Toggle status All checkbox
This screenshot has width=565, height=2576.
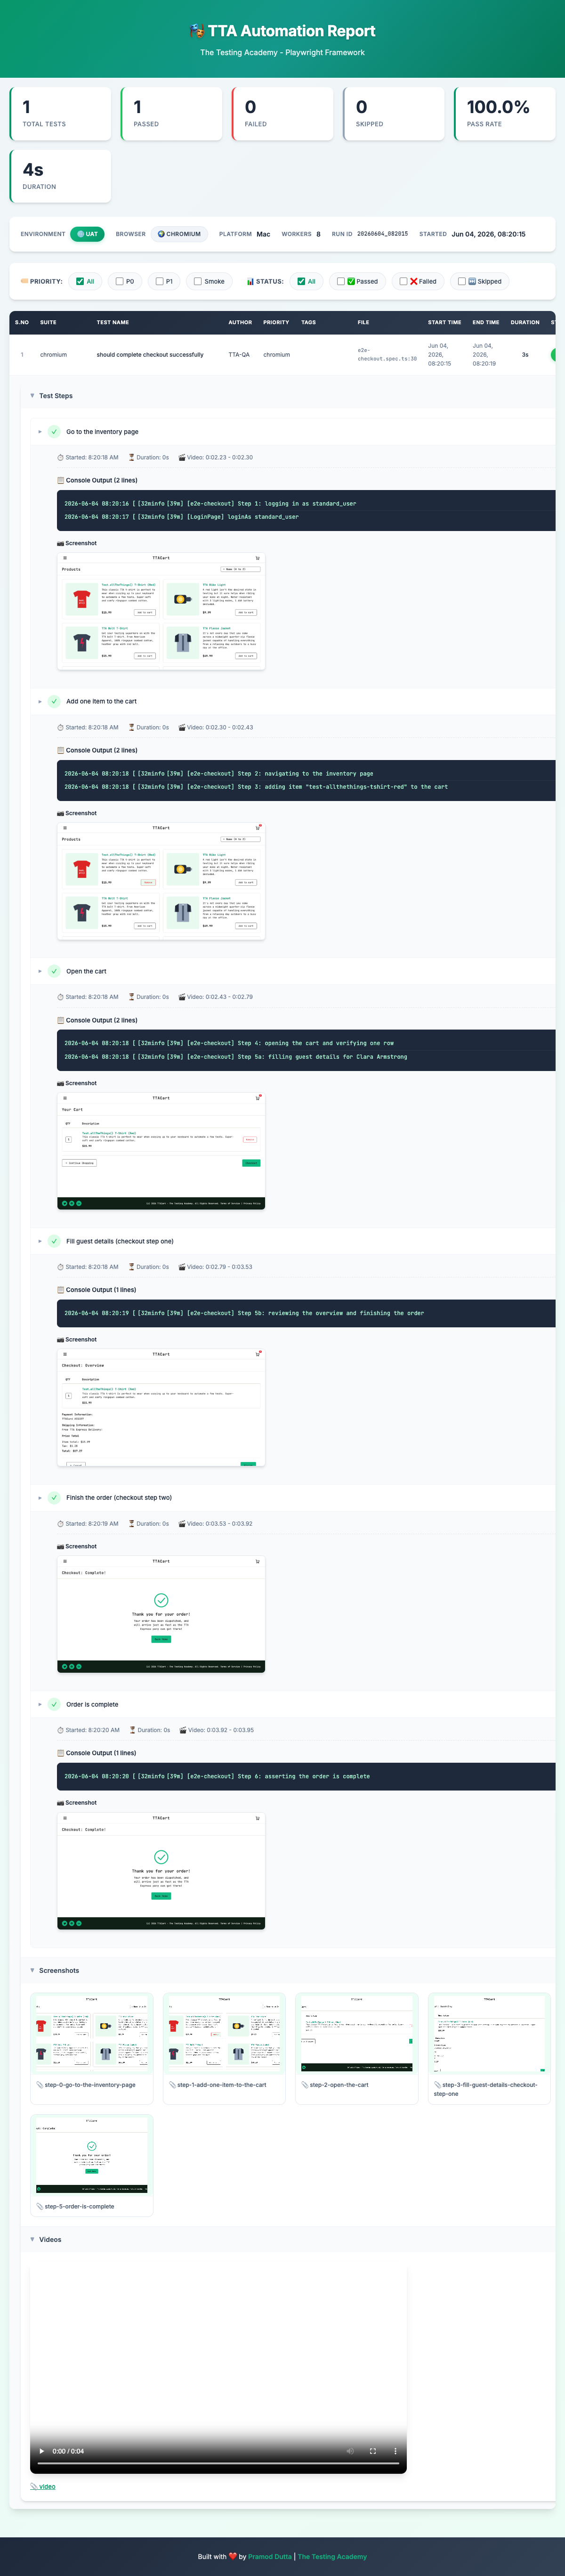point(301,281)
